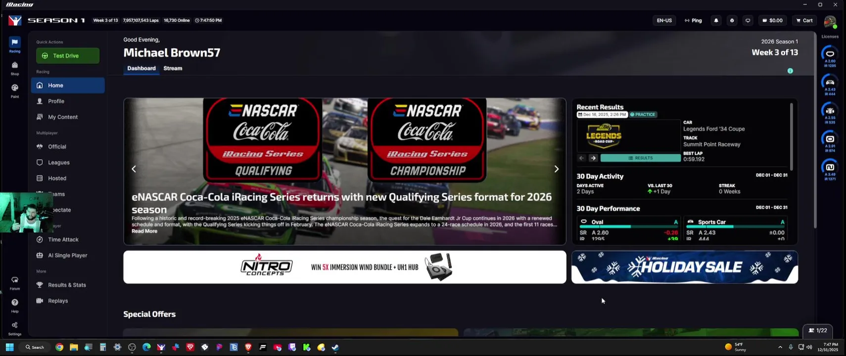Viewport: 846px width, 356px height.
Task: Open Windows Start menu
Action: coord(9,347)
